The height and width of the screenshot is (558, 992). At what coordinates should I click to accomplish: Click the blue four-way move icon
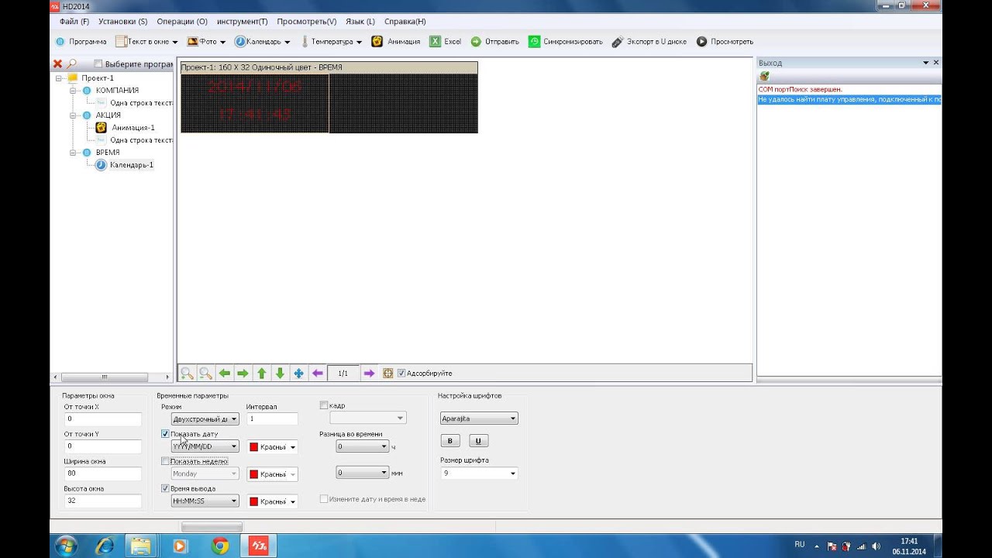(298, 374)
